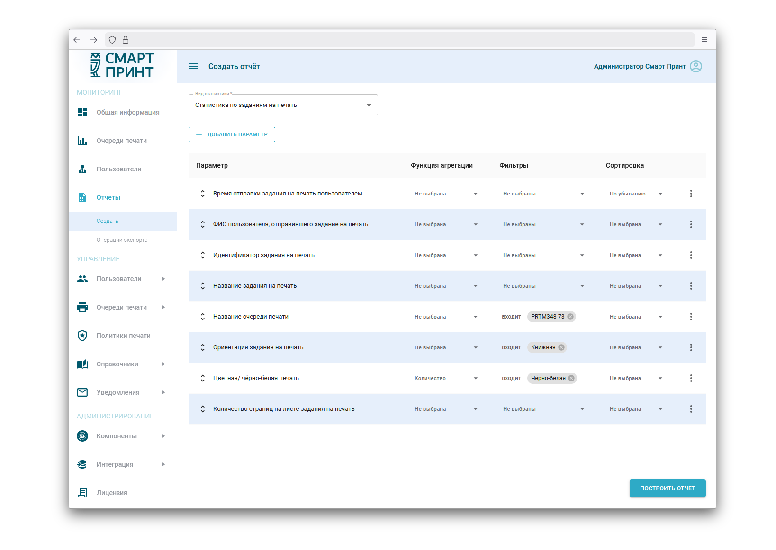Image resolution: width=776 pixels, height=550 pixels.
Task: Click the Смарт Принт logo
Action: click(x=123, y=65)
